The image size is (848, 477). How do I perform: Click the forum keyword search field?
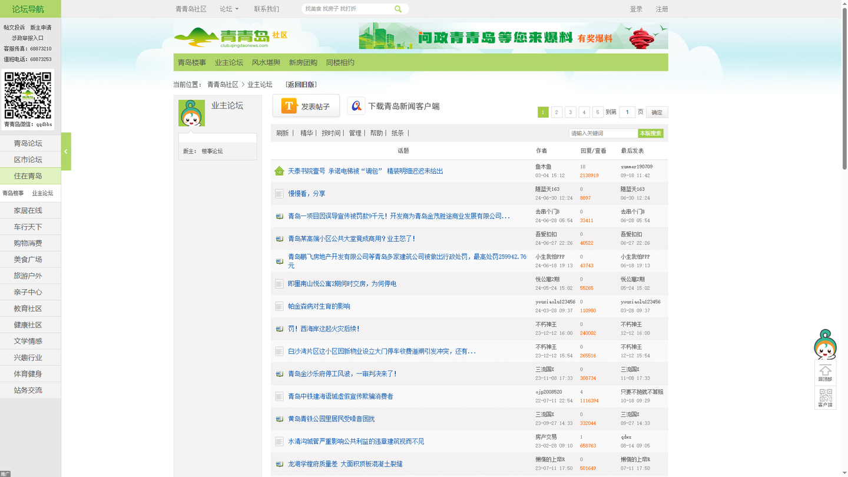click(x=604, y=133)
